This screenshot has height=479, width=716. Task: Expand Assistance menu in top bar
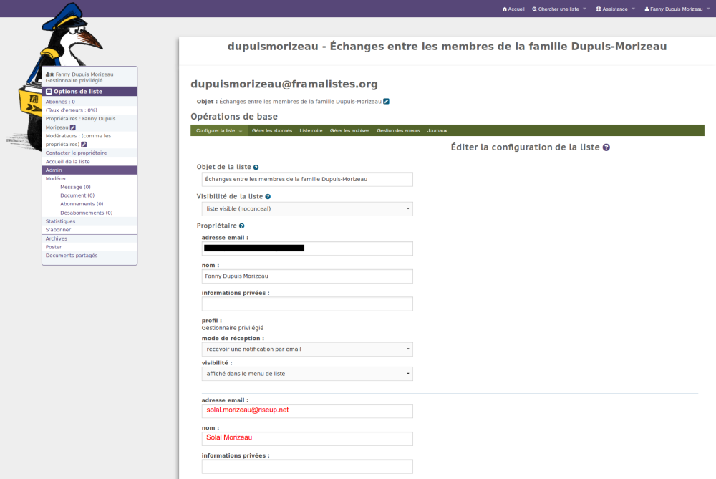(x=615, y=9)
